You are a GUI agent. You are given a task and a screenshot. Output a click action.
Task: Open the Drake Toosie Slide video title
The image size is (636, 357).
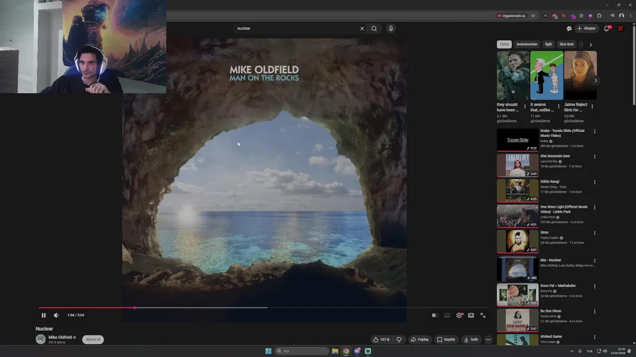(562, 133)
